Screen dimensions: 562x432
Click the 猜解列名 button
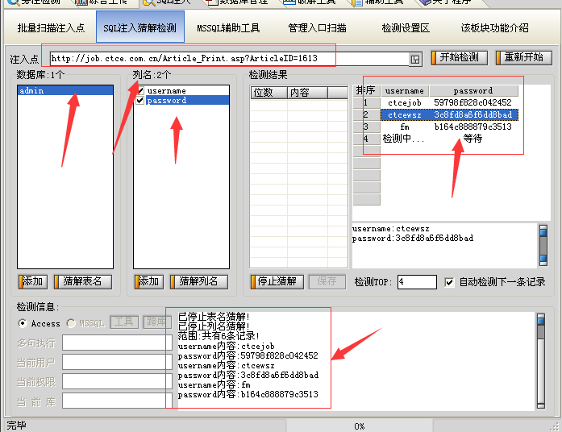click(198, 281)
